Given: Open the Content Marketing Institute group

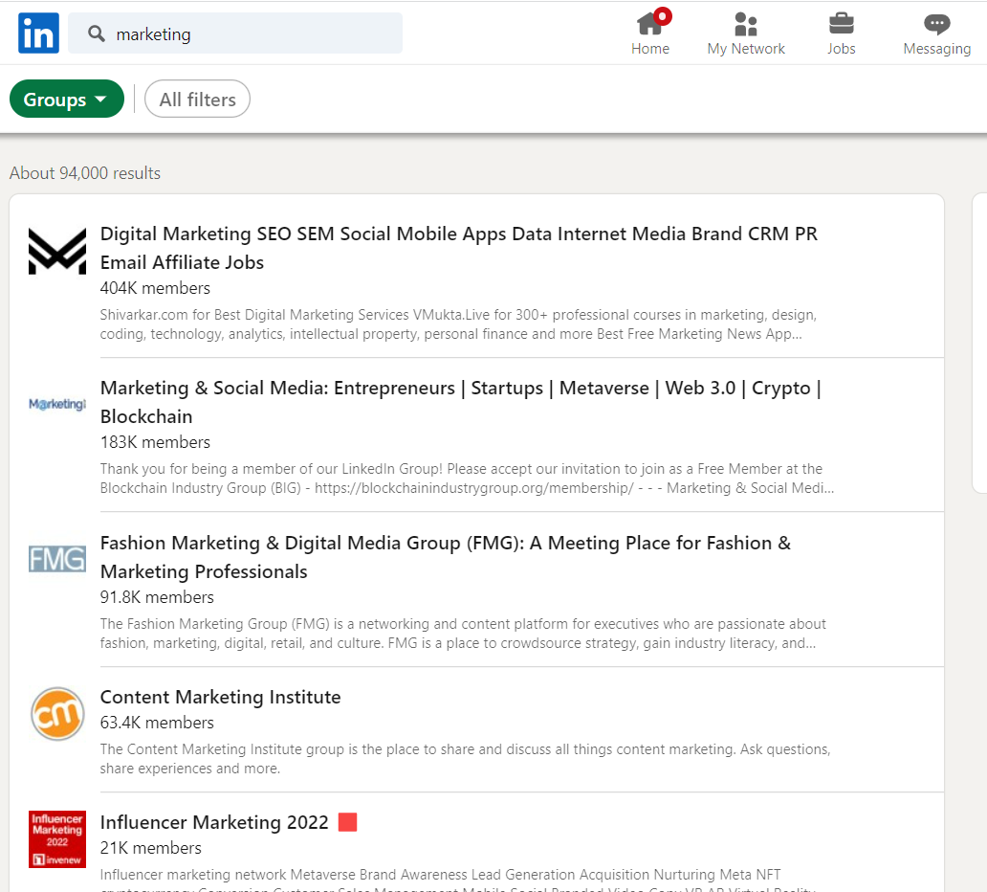Looking at the screenshot, I should [x=220, y=697].
